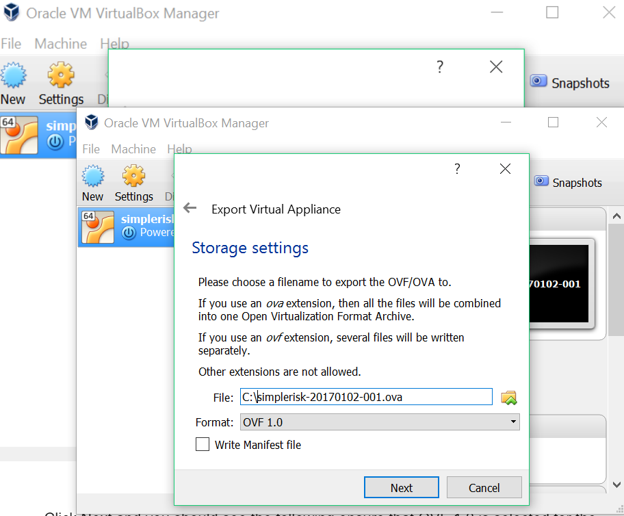Click the VM preview thumbnail 70102-001
This screenshot has height=516, width=624.
coord(559,283)
